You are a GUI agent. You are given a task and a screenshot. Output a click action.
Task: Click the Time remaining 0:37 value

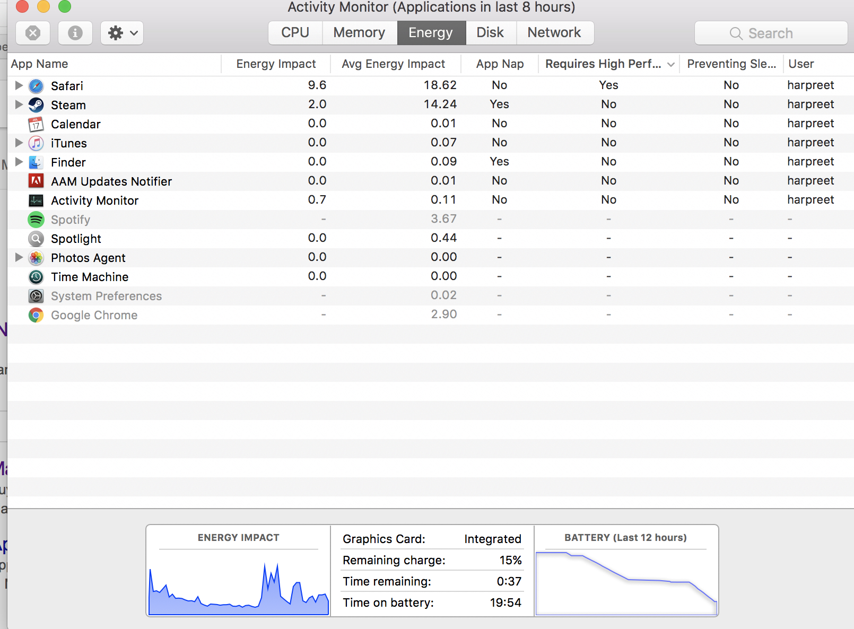click(509, 581)
